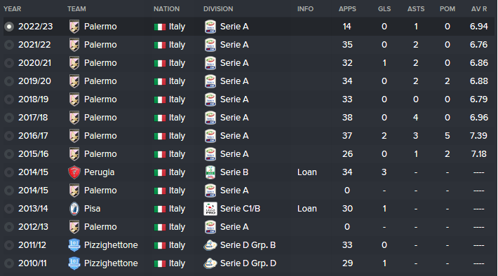Open Serie D Grp. B division link
Viewport: 498px width, 276px height.
coord(248,245)
